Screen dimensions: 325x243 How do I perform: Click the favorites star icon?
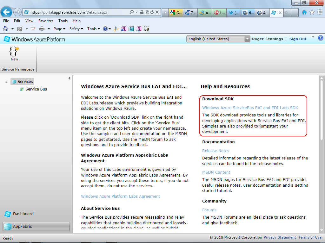click(312, 12)
